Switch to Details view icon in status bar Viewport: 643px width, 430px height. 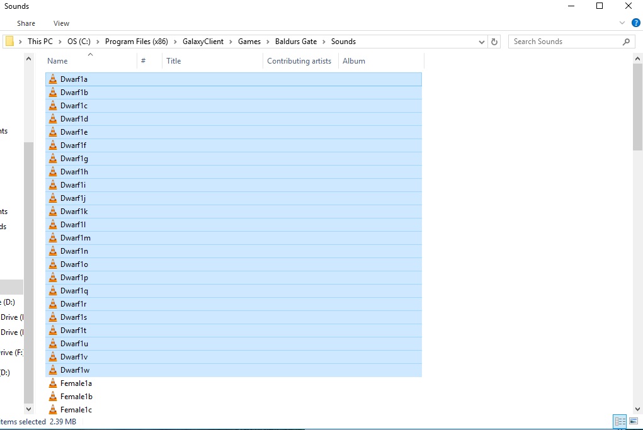(620, 421)
